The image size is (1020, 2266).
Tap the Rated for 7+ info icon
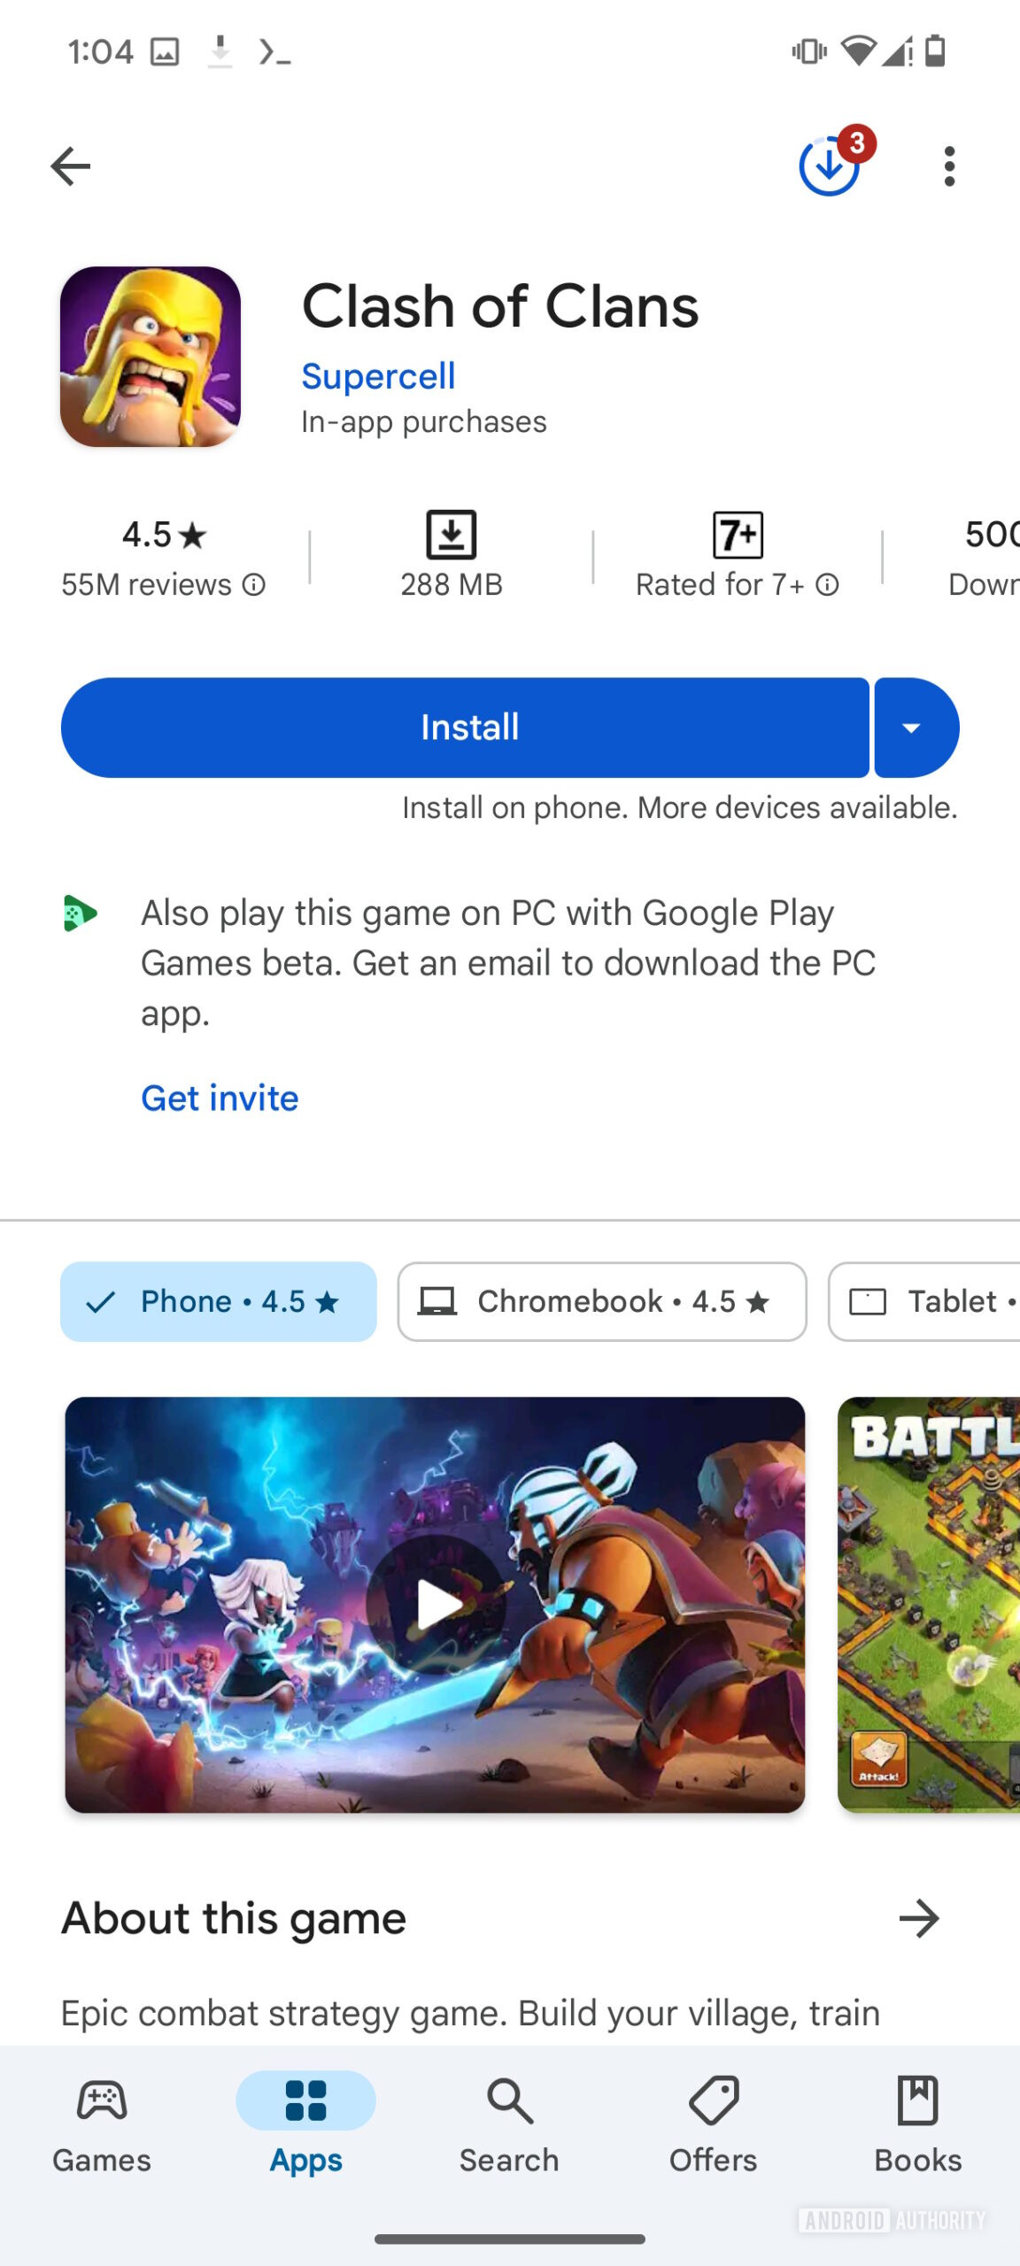(828, 585)
